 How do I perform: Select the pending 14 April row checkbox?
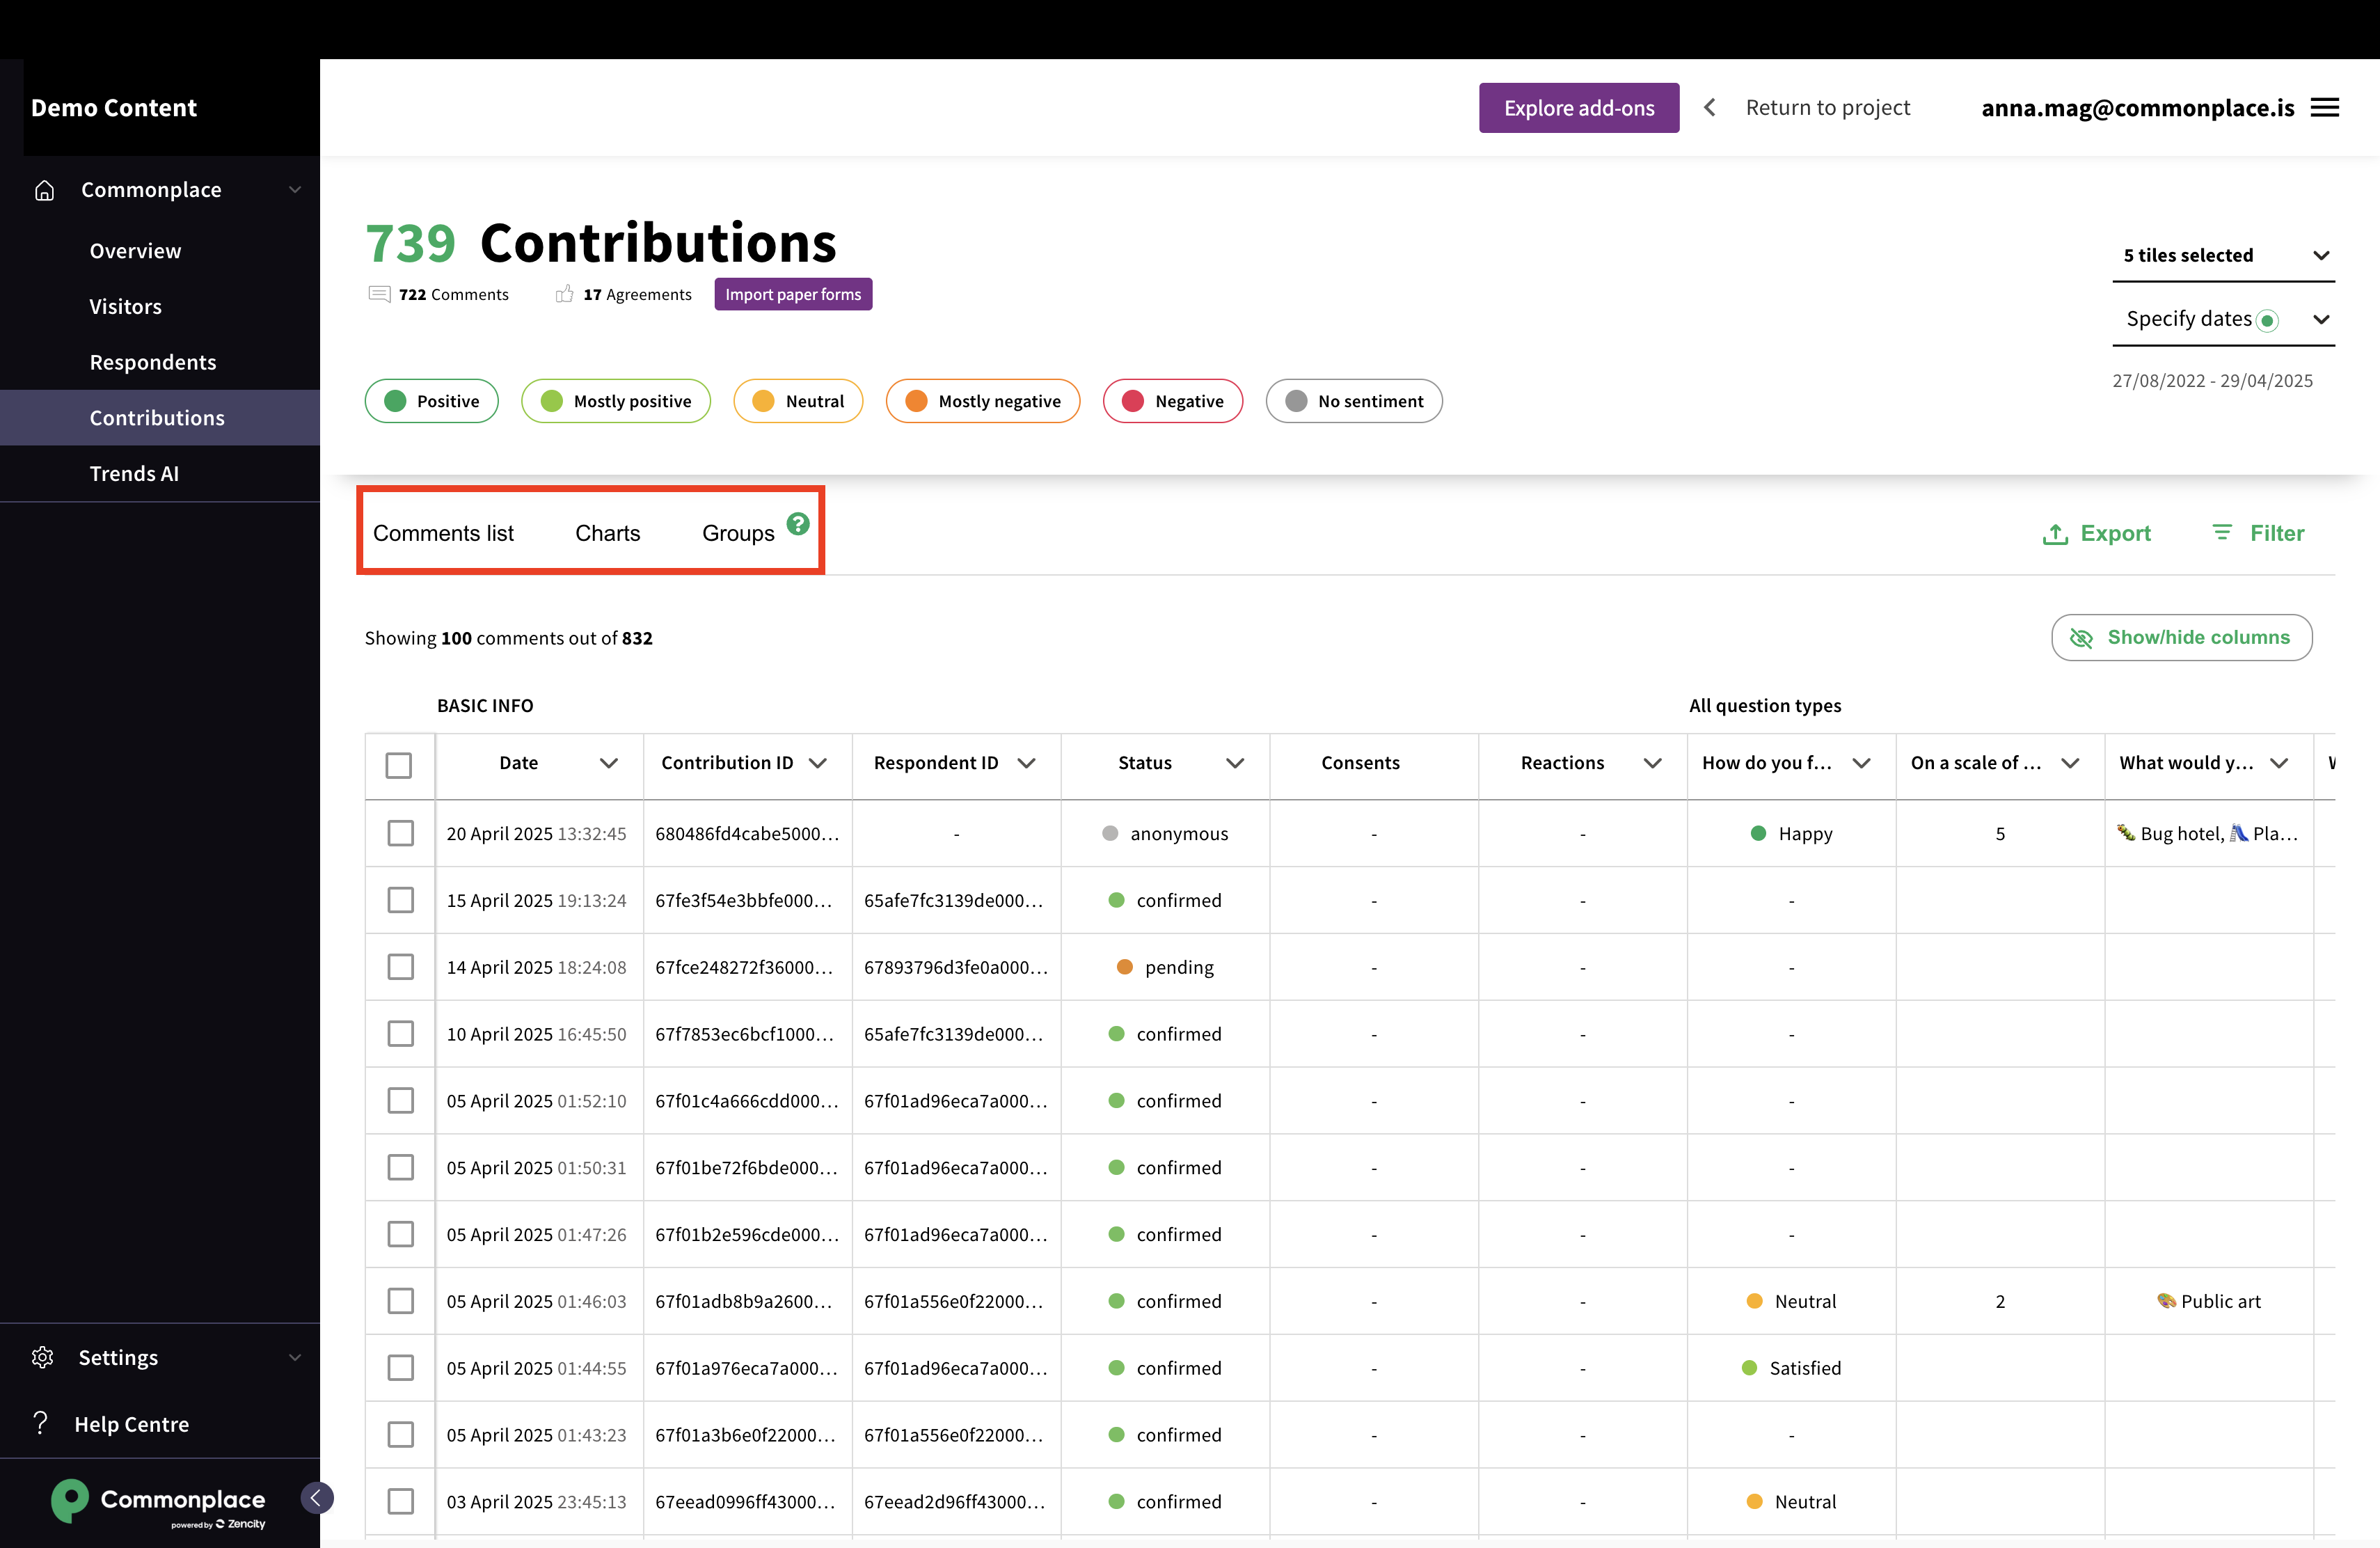tap(400, 967)
